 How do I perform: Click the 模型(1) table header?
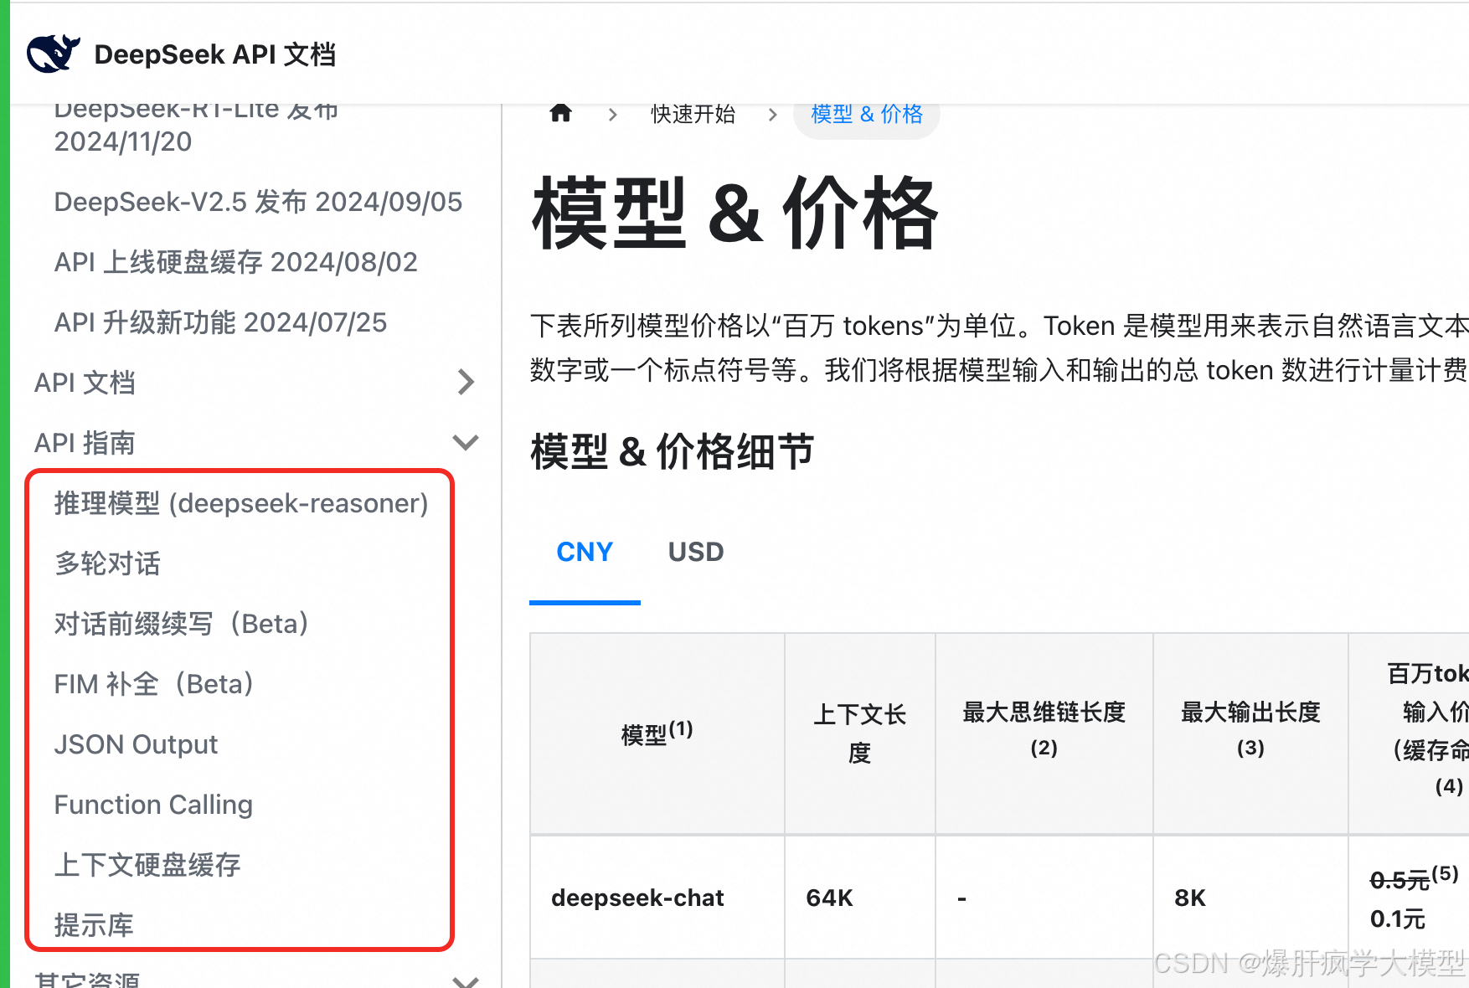pos(657,733)
